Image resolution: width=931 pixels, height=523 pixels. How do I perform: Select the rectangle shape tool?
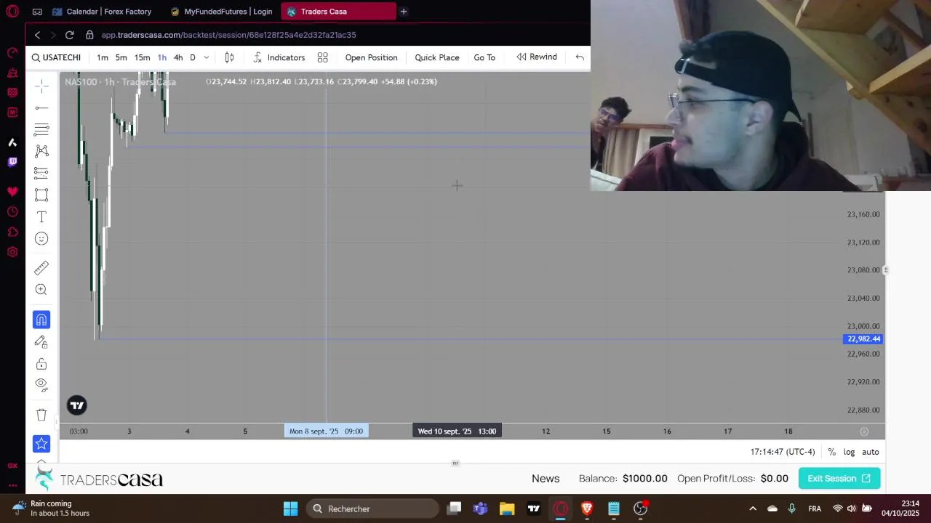coord(41,195)
